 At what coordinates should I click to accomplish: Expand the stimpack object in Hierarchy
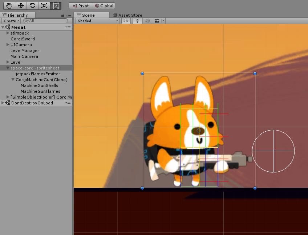click(x=8, y=33)
